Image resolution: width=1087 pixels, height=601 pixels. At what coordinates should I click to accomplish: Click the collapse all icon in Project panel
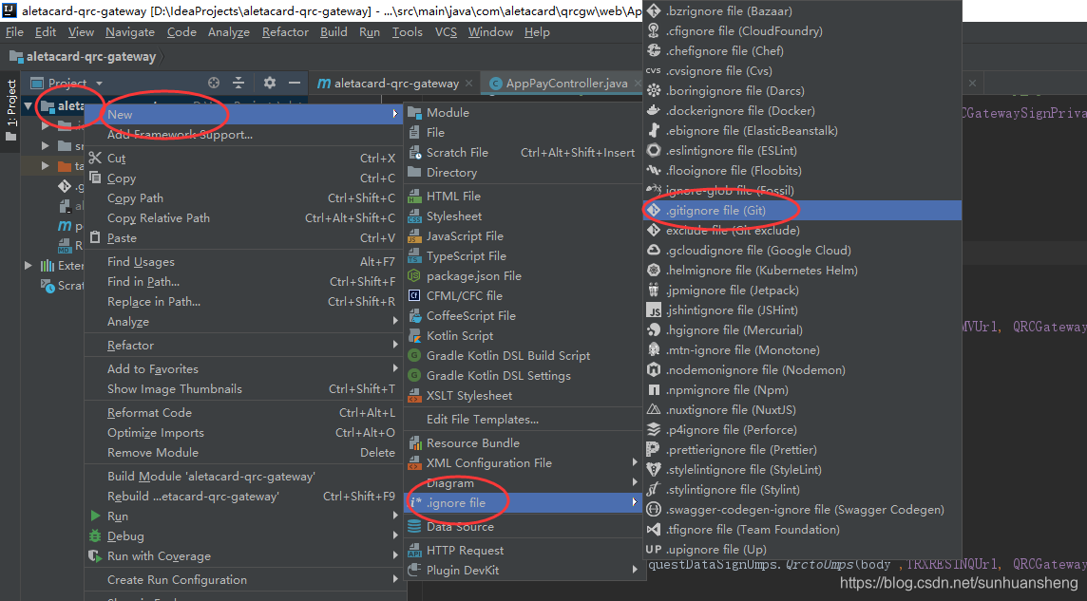point(238,84)
